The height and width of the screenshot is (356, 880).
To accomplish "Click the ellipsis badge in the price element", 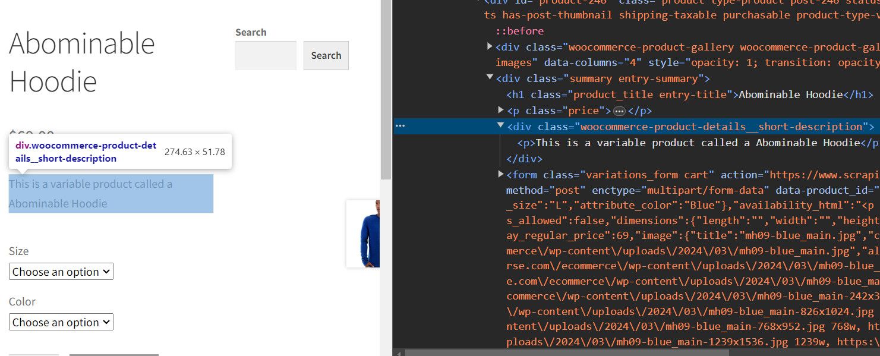I will point(619,111).
